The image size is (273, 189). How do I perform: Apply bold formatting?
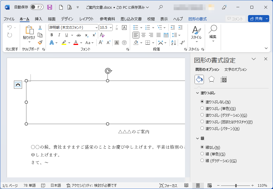pos(51,35)
